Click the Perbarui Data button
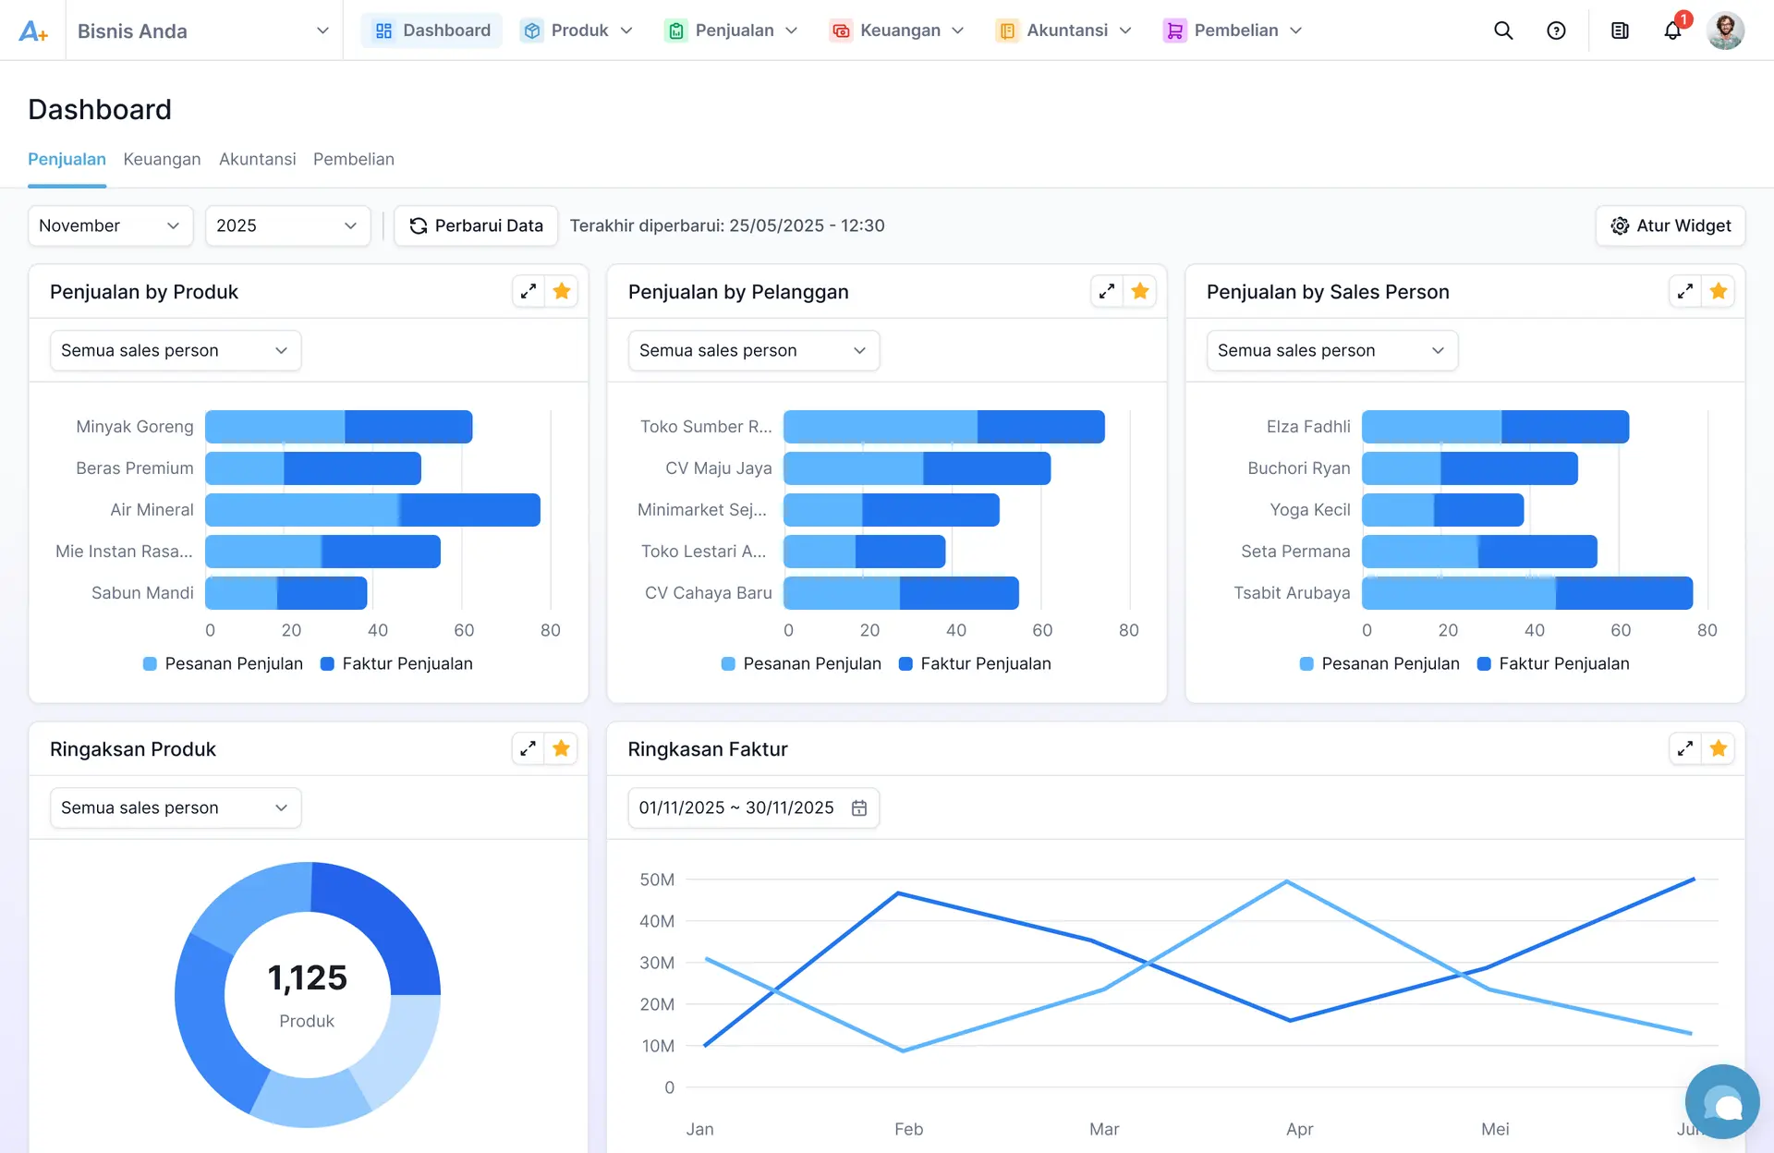This screenshot has height=1153, width=1774. (x=475, y=225)
